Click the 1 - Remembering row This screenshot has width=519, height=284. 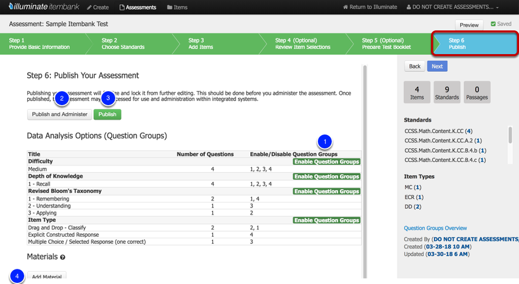pos(194,199)
